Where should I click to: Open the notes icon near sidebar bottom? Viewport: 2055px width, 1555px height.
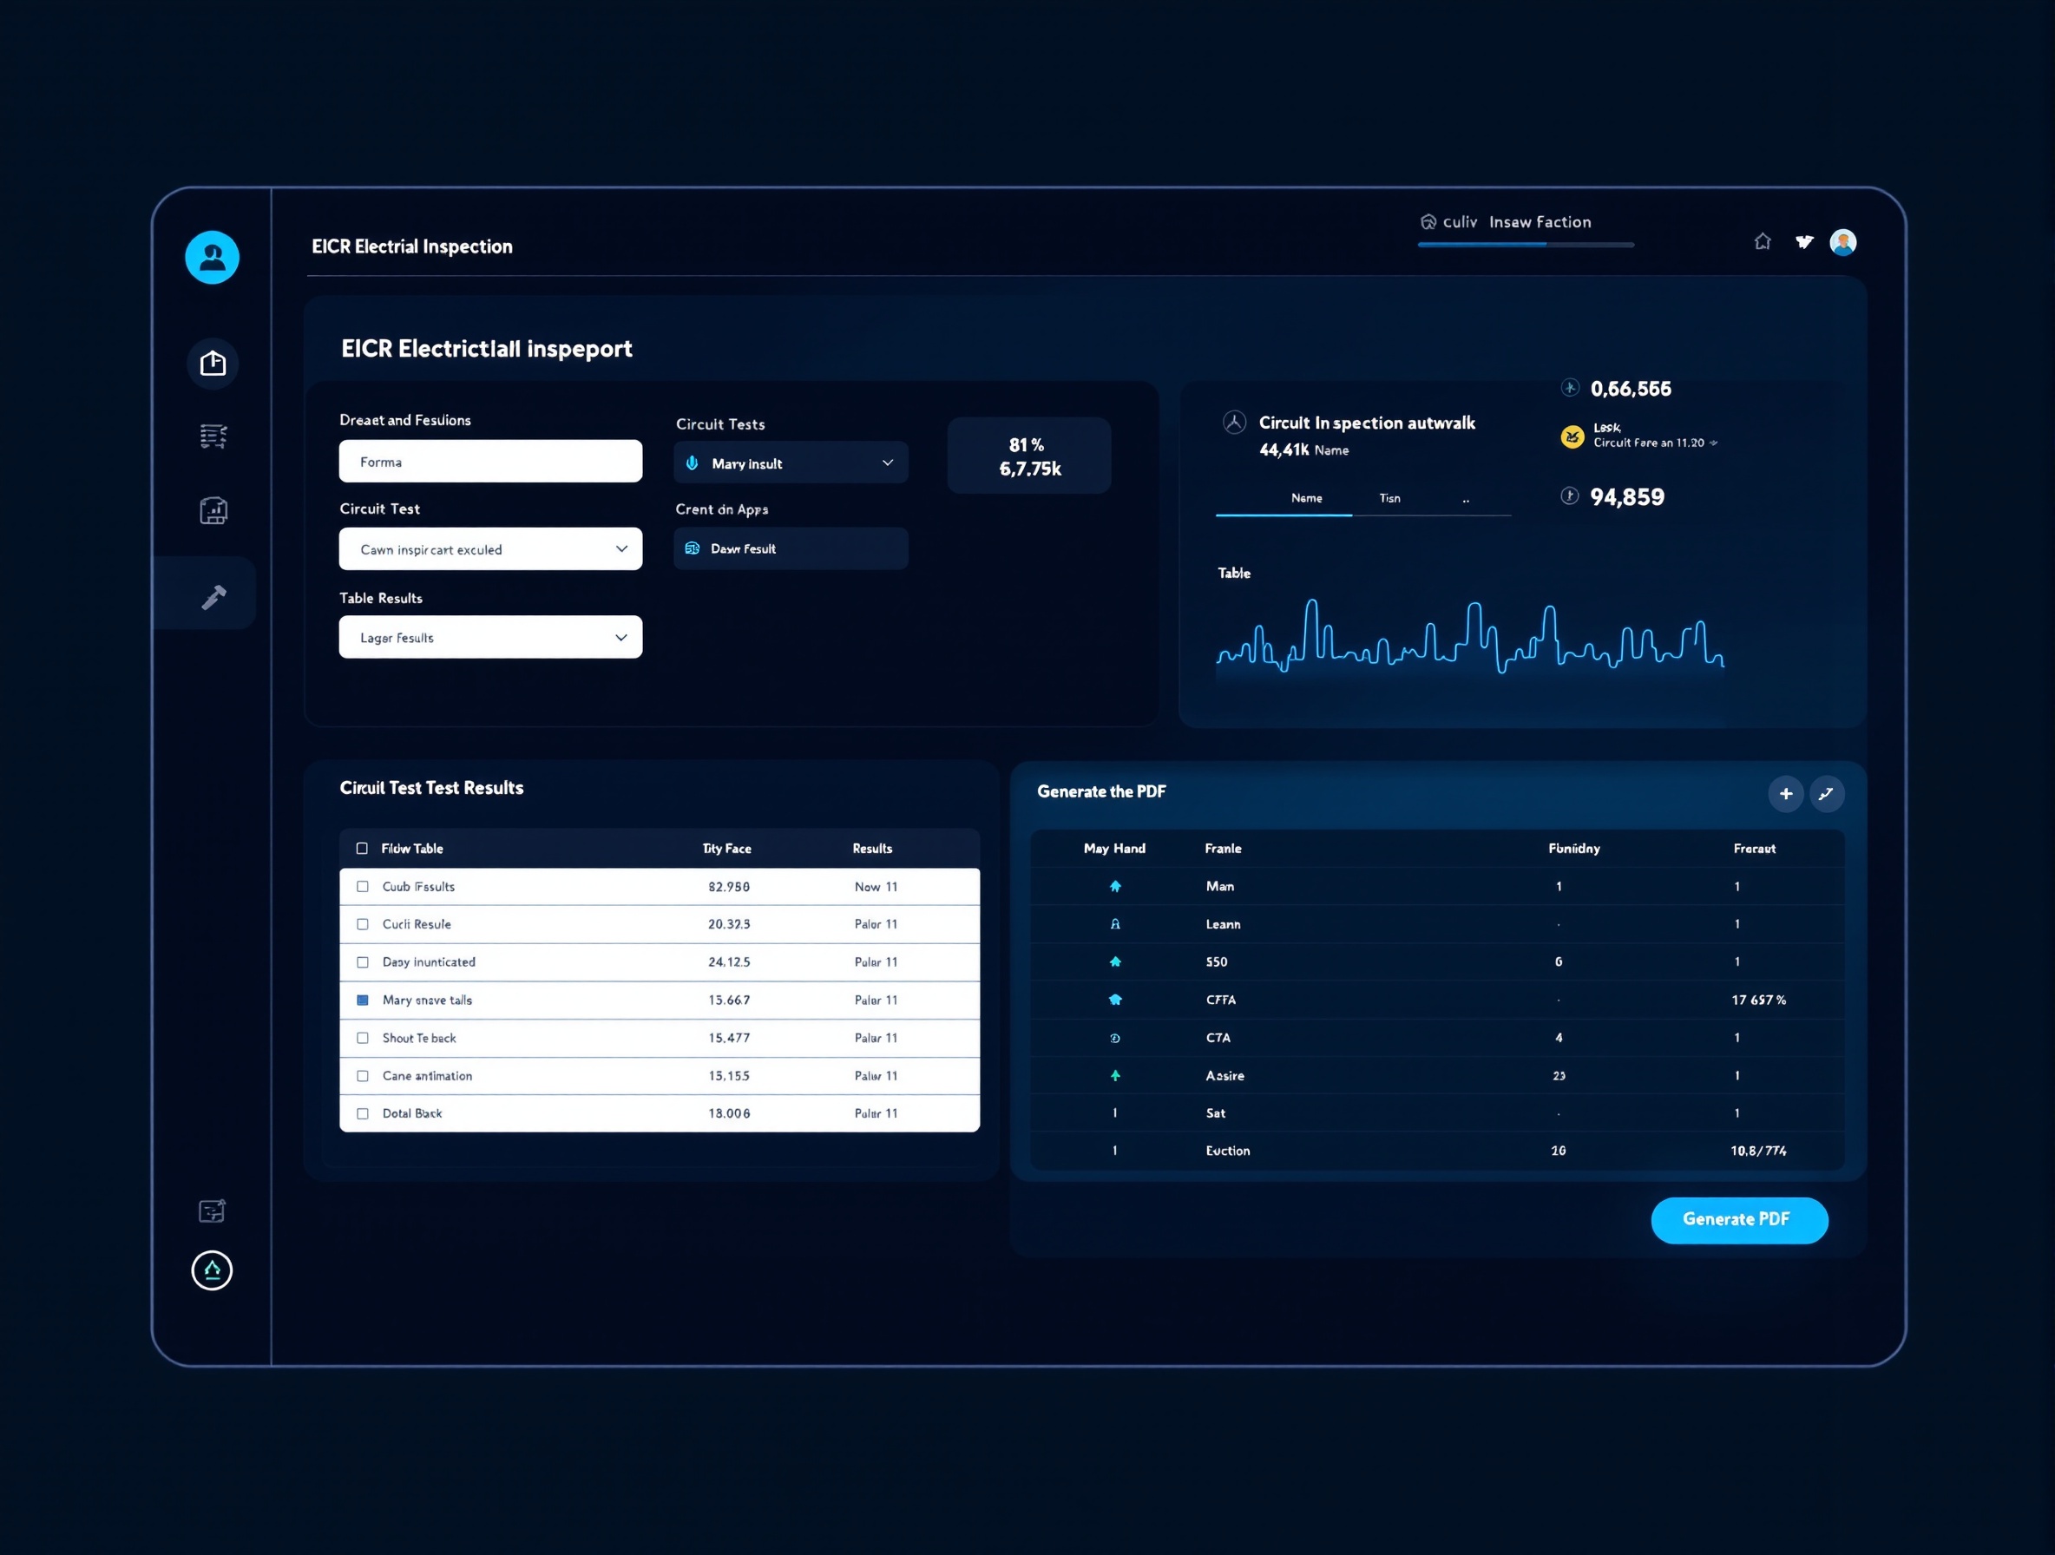pyautogui.click(x=212, y=1210)
